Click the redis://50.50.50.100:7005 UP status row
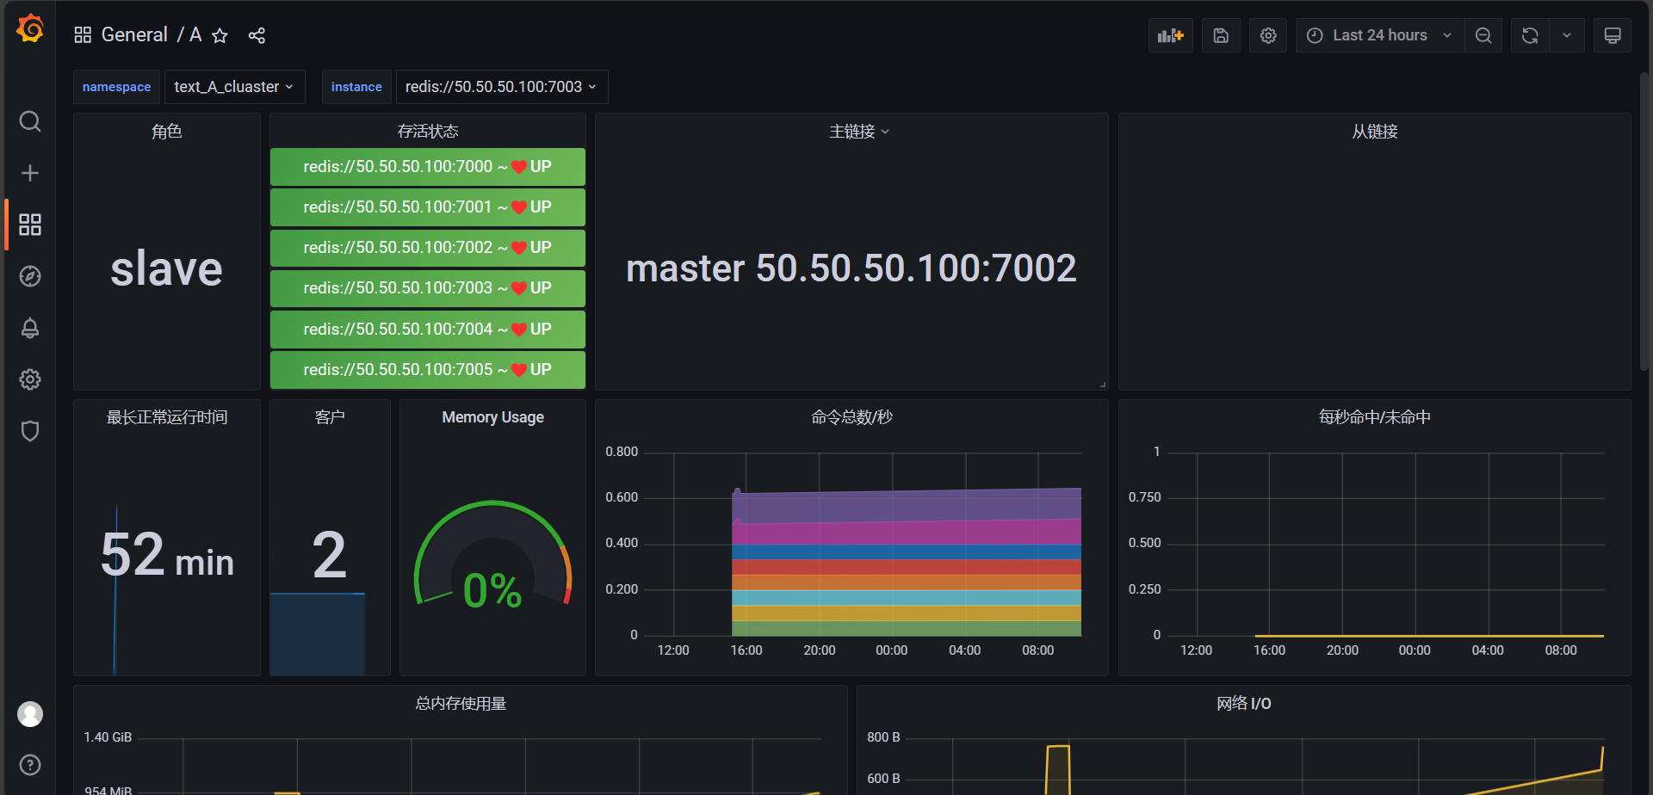Screen dimensions: 1653x795 coord(428,370)
